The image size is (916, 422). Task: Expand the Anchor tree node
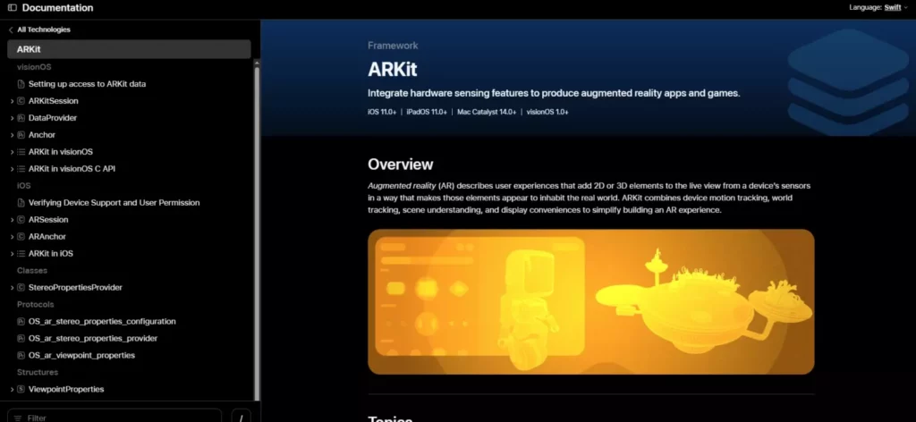click(x=13, y=135)
